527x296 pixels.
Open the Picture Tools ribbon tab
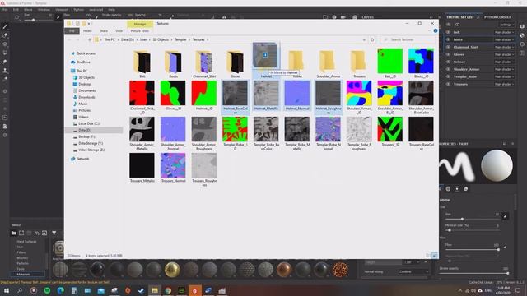point(140,31)
